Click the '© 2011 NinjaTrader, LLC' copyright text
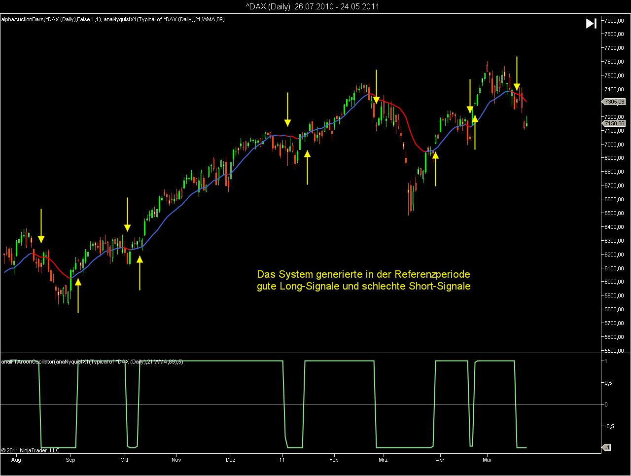631x476 pixels. 31,450
